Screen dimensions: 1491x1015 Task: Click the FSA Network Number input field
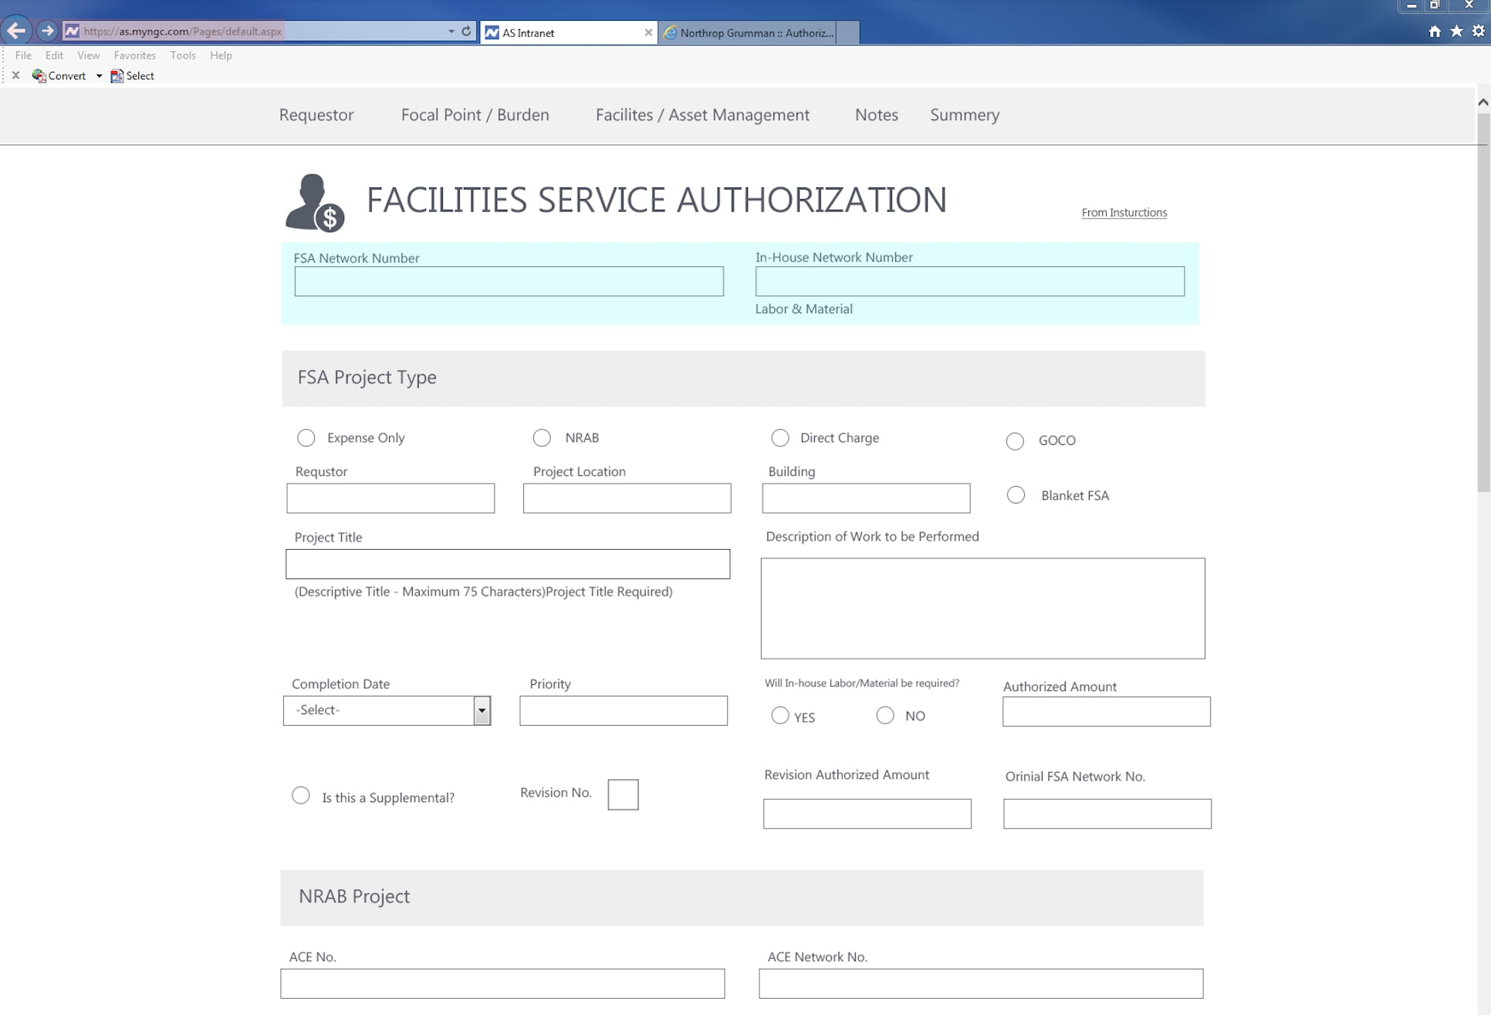[x=509, y=282]
